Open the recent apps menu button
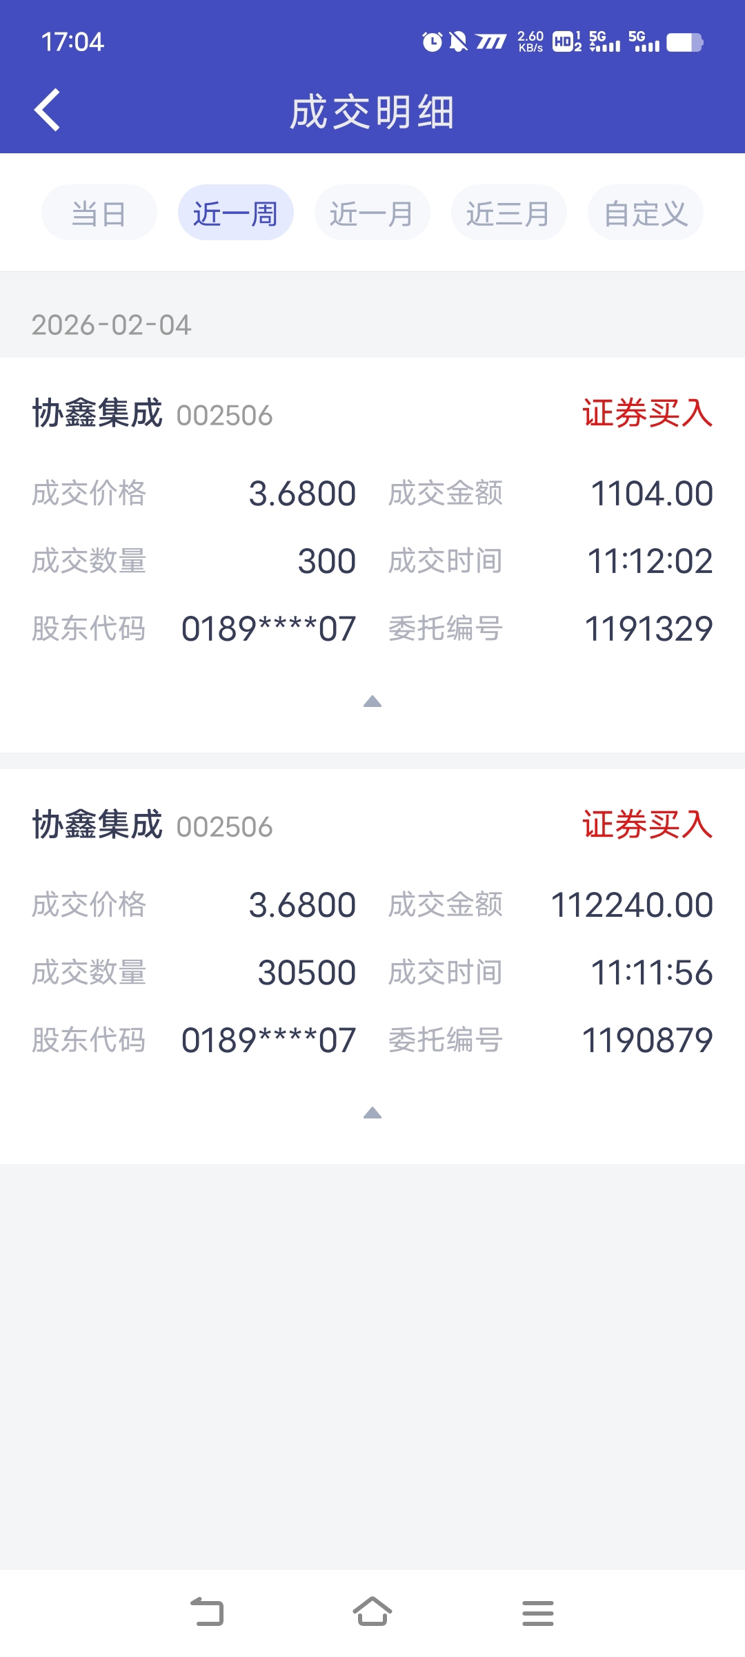The image size is (745, 1657). 537,1613
